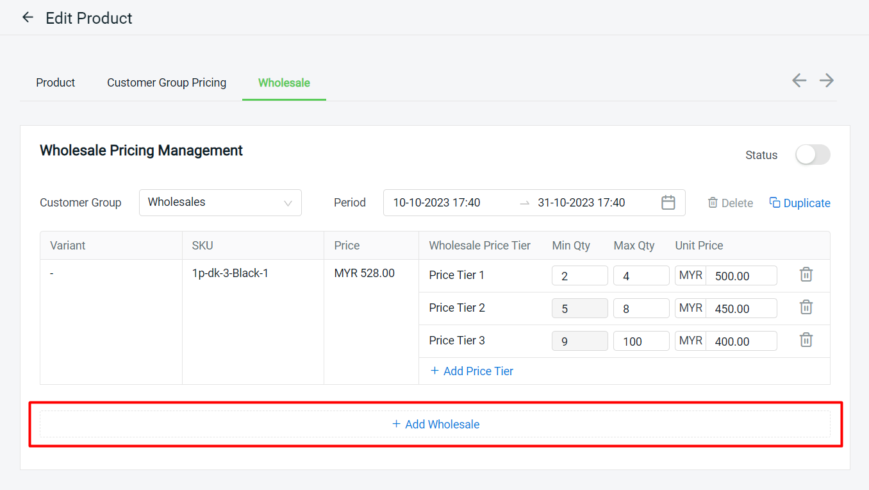Screen dimensions: 869x490
Task: Open the Customer Group dropdown
Action: 220,202
